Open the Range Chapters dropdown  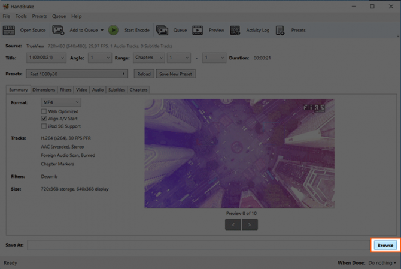tap(148, 58)
